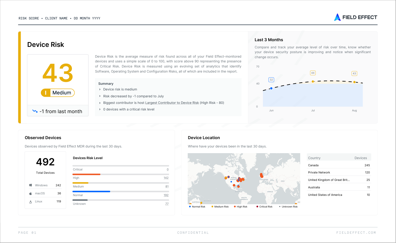Click the chevron before 'Biggest contributor is host'
This screenshot has height=243, width=396.
(x=100, y=103)
